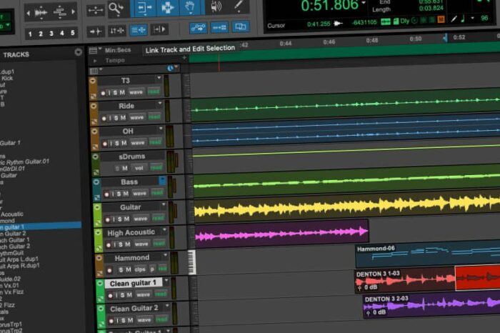Select the Grabber hand tool

[x=191, y=7]
